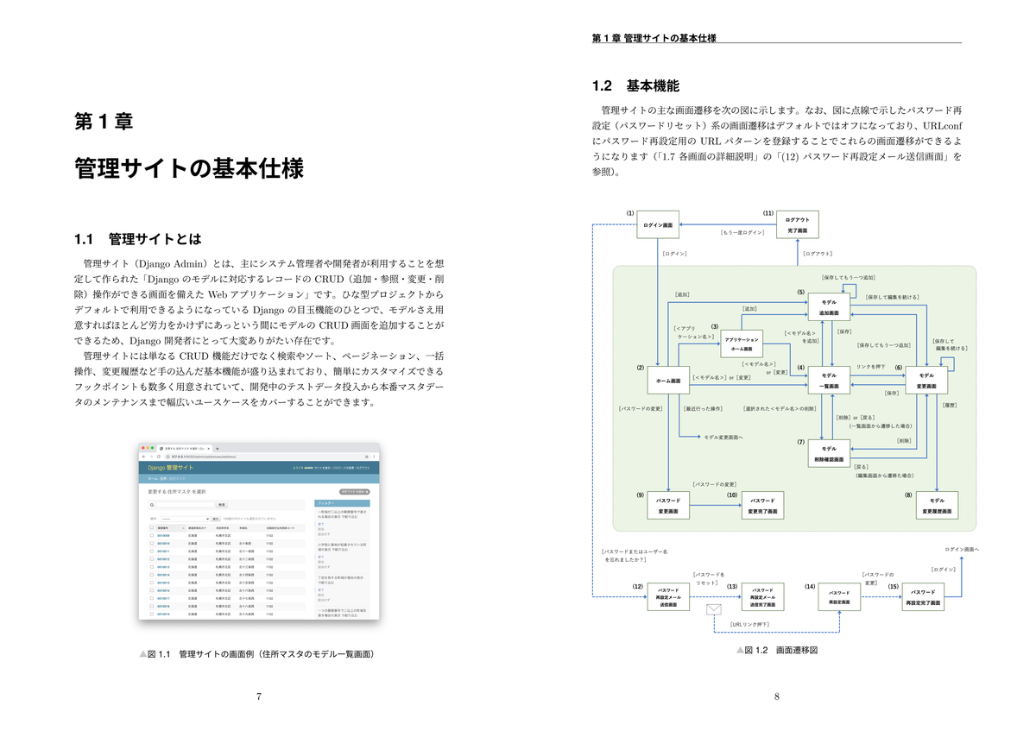
Task: Click the [もう一度ログイン] arrow label
Action: click(743, 233)
